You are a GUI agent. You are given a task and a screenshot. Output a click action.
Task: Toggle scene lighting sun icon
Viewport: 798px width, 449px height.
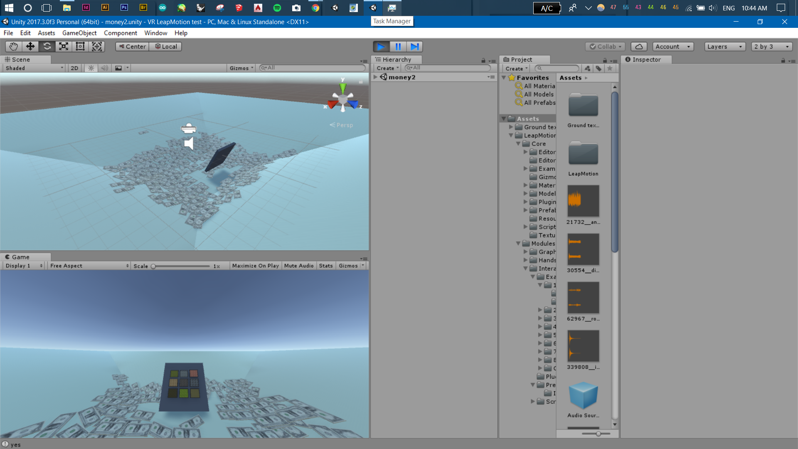coord(91,68)
